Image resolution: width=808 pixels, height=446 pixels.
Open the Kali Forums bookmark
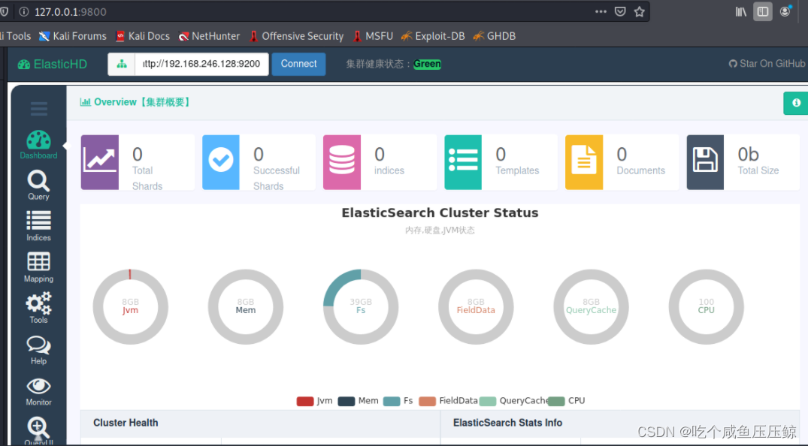click(x=73, y=36)
